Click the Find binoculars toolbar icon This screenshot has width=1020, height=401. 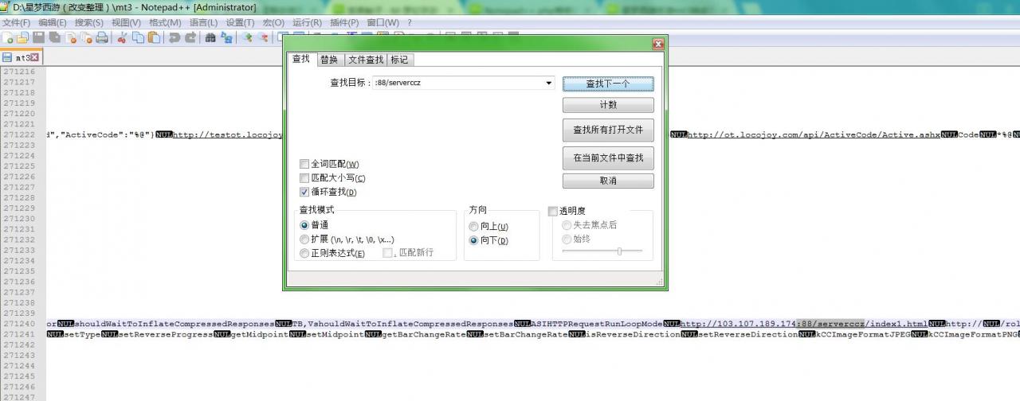point(210,37)
